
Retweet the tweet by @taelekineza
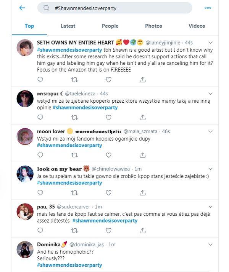(74, 117)
